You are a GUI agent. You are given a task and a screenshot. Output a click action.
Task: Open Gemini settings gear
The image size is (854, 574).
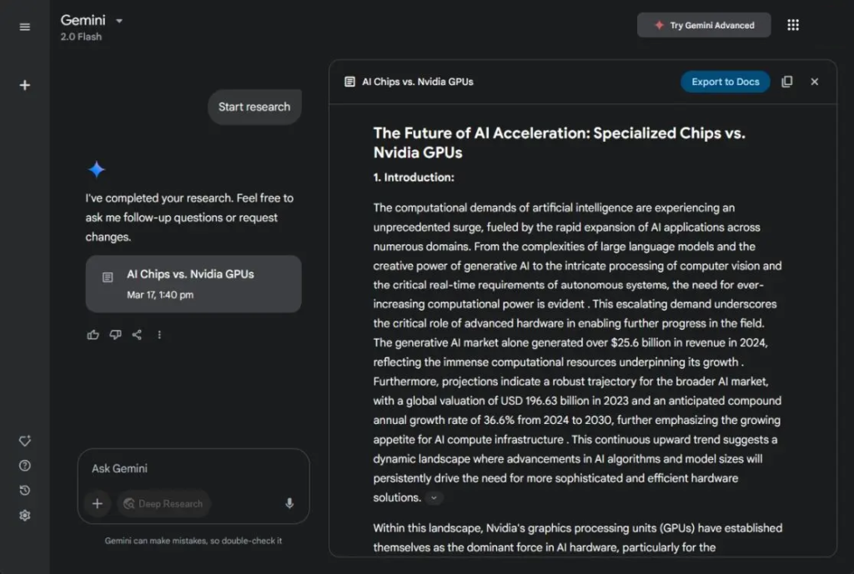(x=25, y=515)
